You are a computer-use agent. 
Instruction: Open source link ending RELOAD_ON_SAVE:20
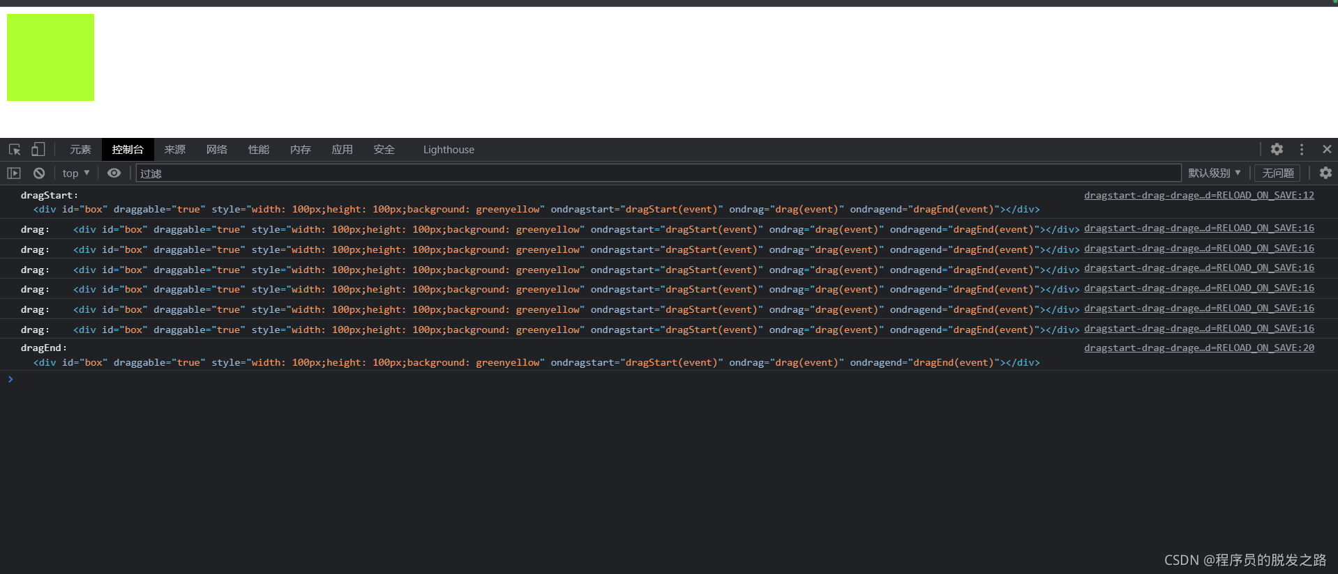1199,348
